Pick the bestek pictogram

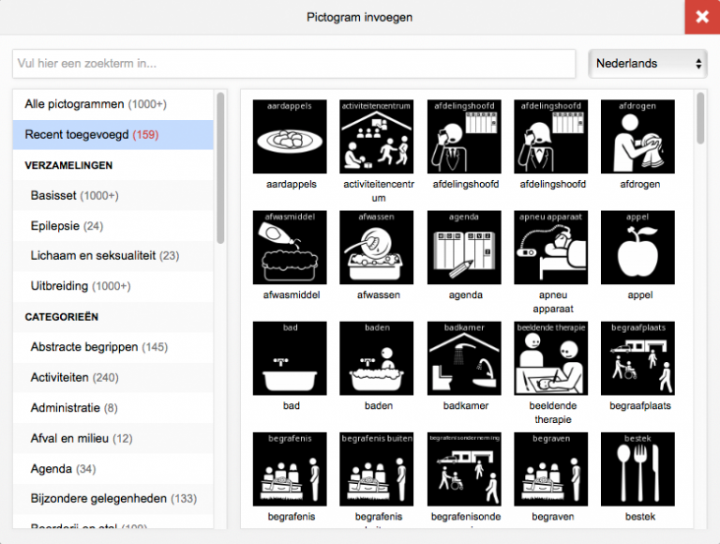click(x=637, y=468)
